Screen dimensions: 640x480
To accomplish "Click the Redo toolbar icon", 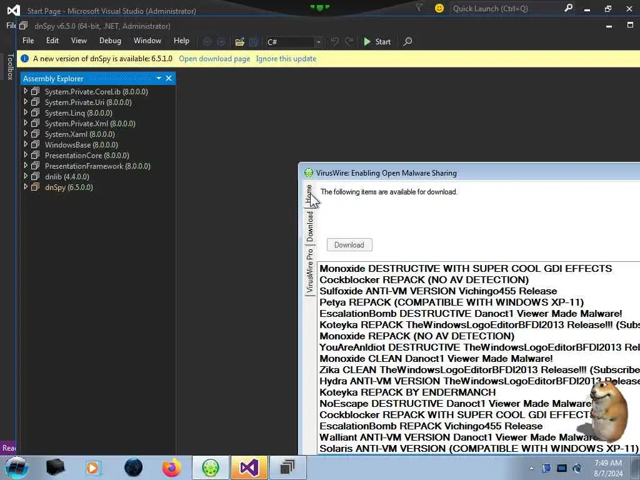I will pos(349,41).
